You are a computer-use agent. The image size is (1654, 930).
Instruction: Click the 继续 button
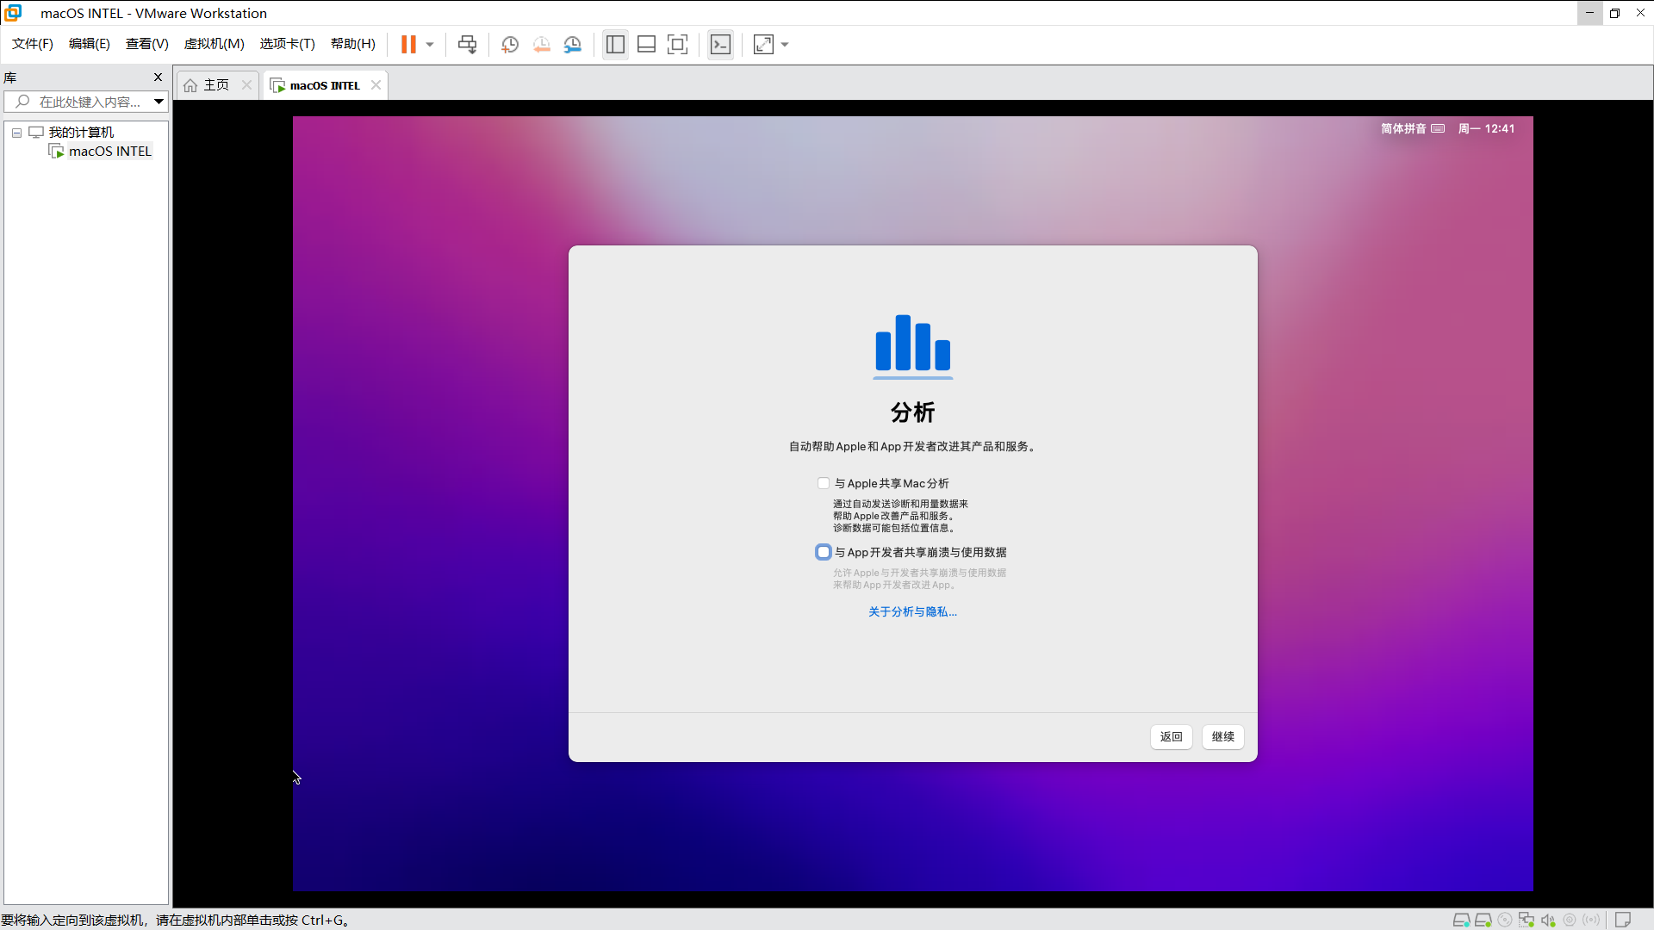(x=1222, y=737)
